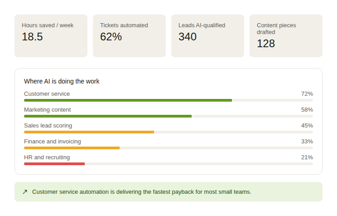Click the 72% value for Customer service
Viewport: 337px width, 216px height.
click(x=307, y=94)
